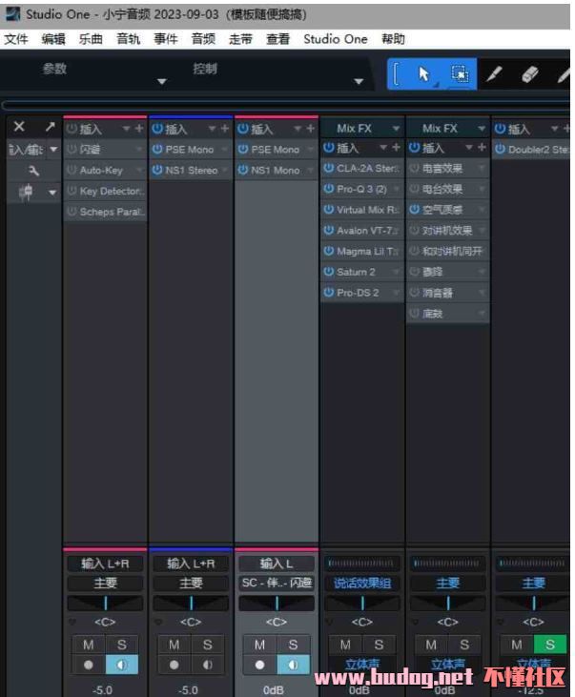Click the fader-style icon below the wrench
The height and width of the screenshot is (697, 575).
point(27,192)
